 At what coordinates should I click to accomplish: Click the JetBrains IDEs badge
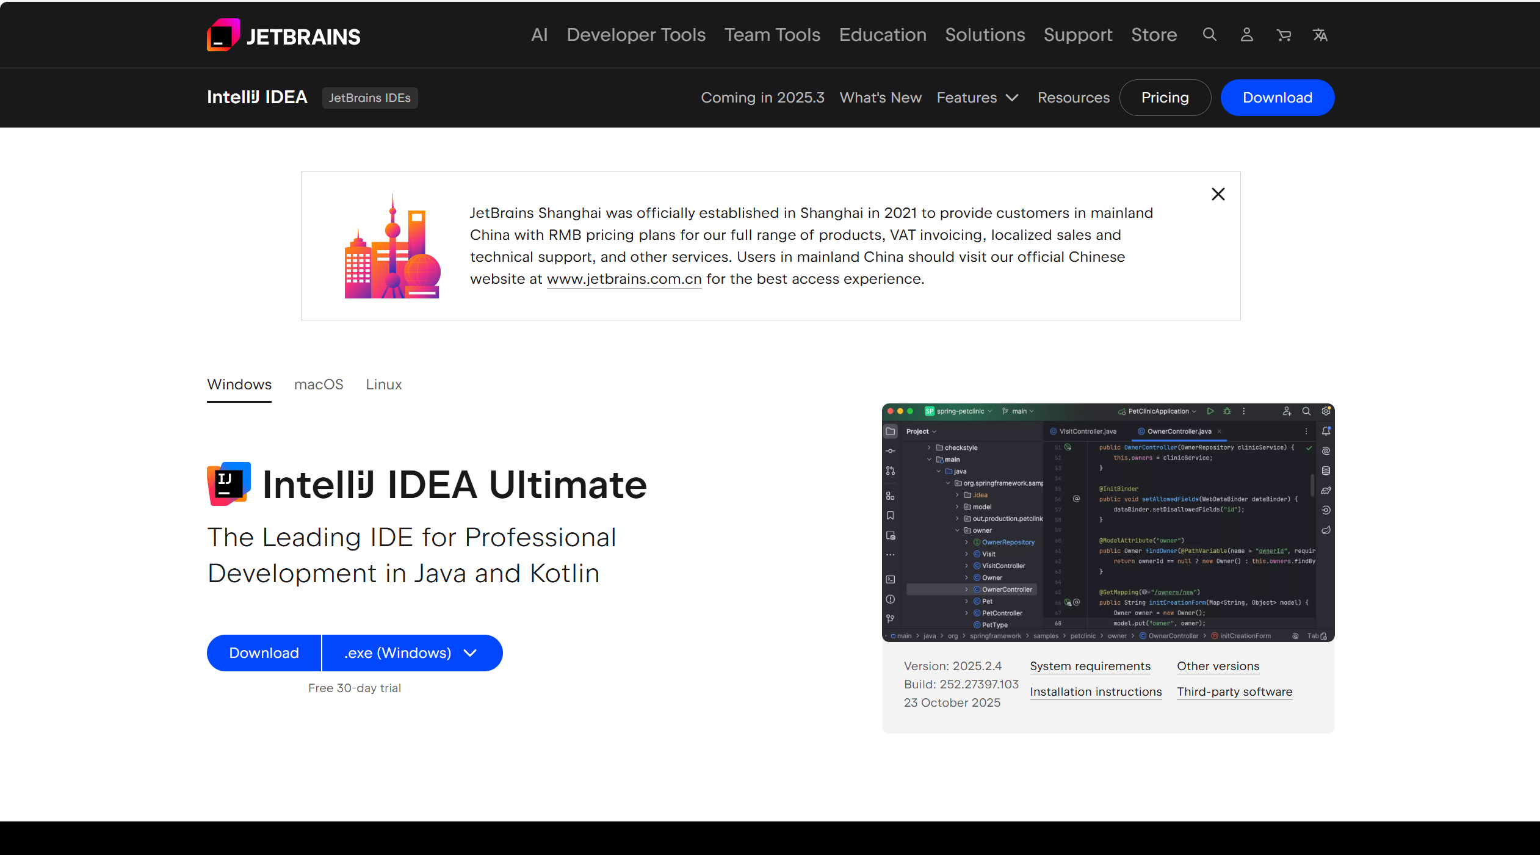click(370, 98)
